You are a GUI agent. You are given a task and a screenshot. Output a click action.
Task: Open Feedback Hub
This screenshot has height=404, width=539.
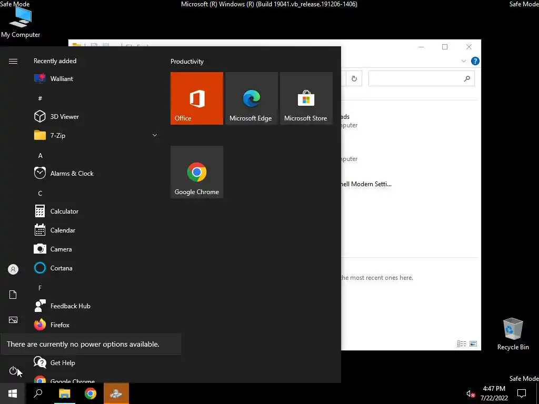(96, 306)
